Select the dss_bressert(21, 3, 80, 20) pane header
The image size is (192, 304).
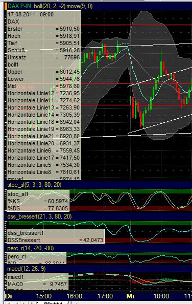pos(39,216)
